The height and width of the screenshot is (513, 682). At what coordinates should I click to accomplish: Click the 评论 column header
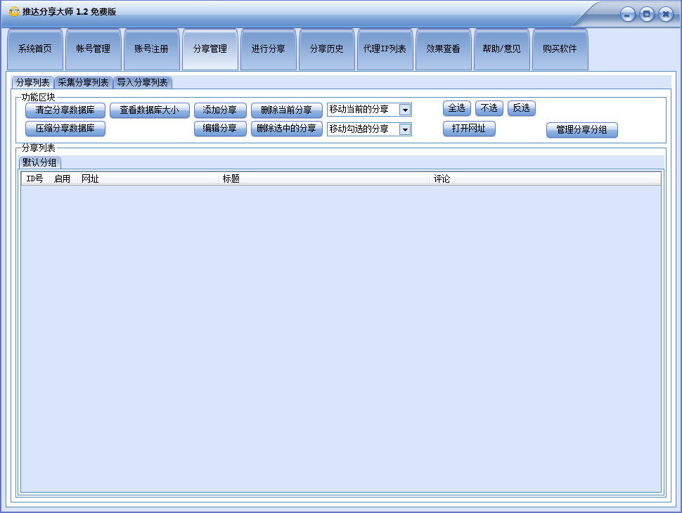[x=545, y=178]
